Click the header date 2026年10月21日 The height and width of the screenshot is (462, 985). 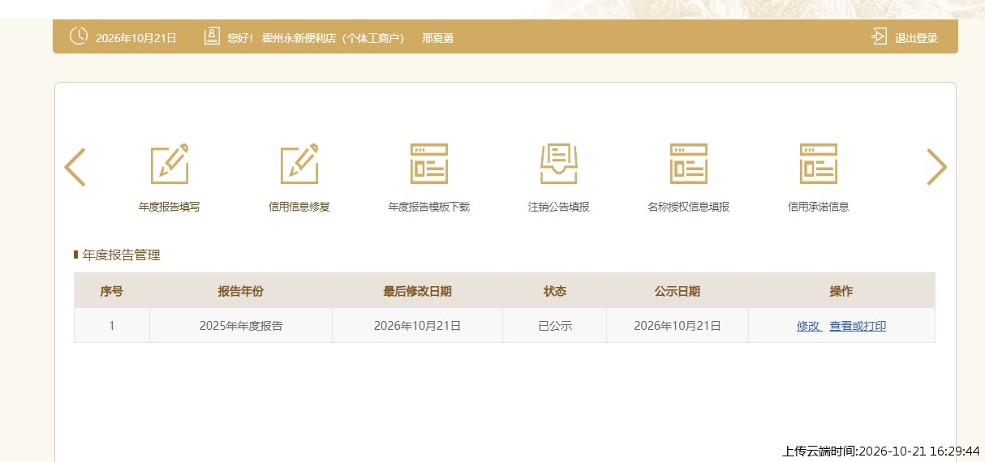tap(136, 38)
